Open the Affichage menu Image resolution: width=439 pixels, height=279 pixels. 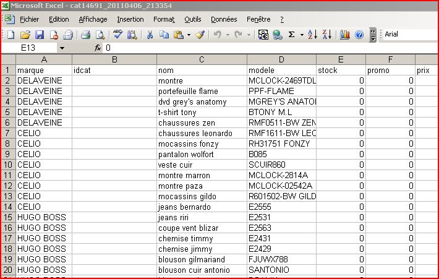(93, 19)
